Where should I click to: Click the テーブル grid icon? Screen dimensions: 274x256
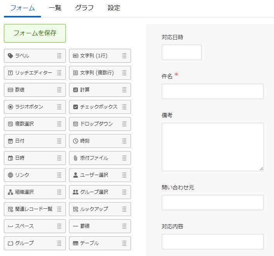(76, 243)
